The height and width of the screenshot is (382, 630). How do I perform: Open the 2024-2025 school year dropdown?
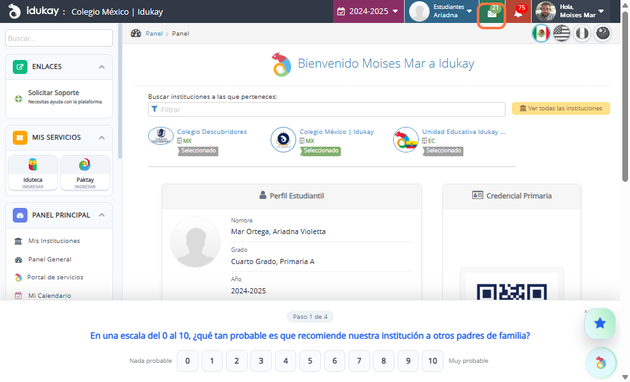(x=368, y=11)
